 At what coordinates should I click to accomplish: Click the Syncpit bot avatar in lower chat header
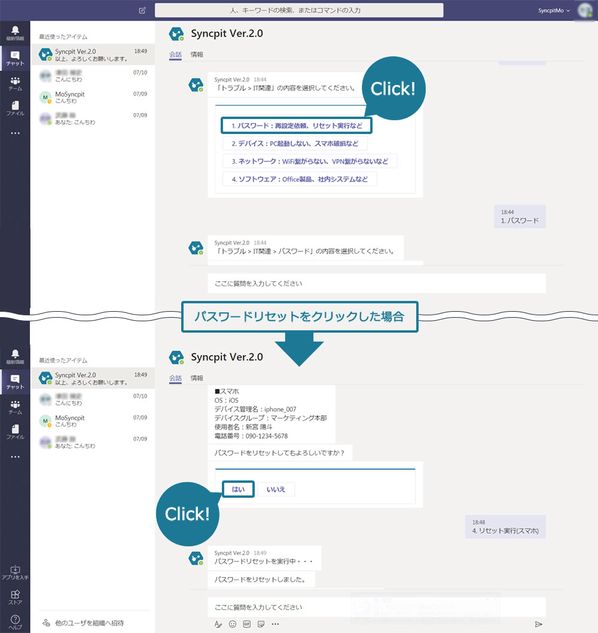(176, 358)
